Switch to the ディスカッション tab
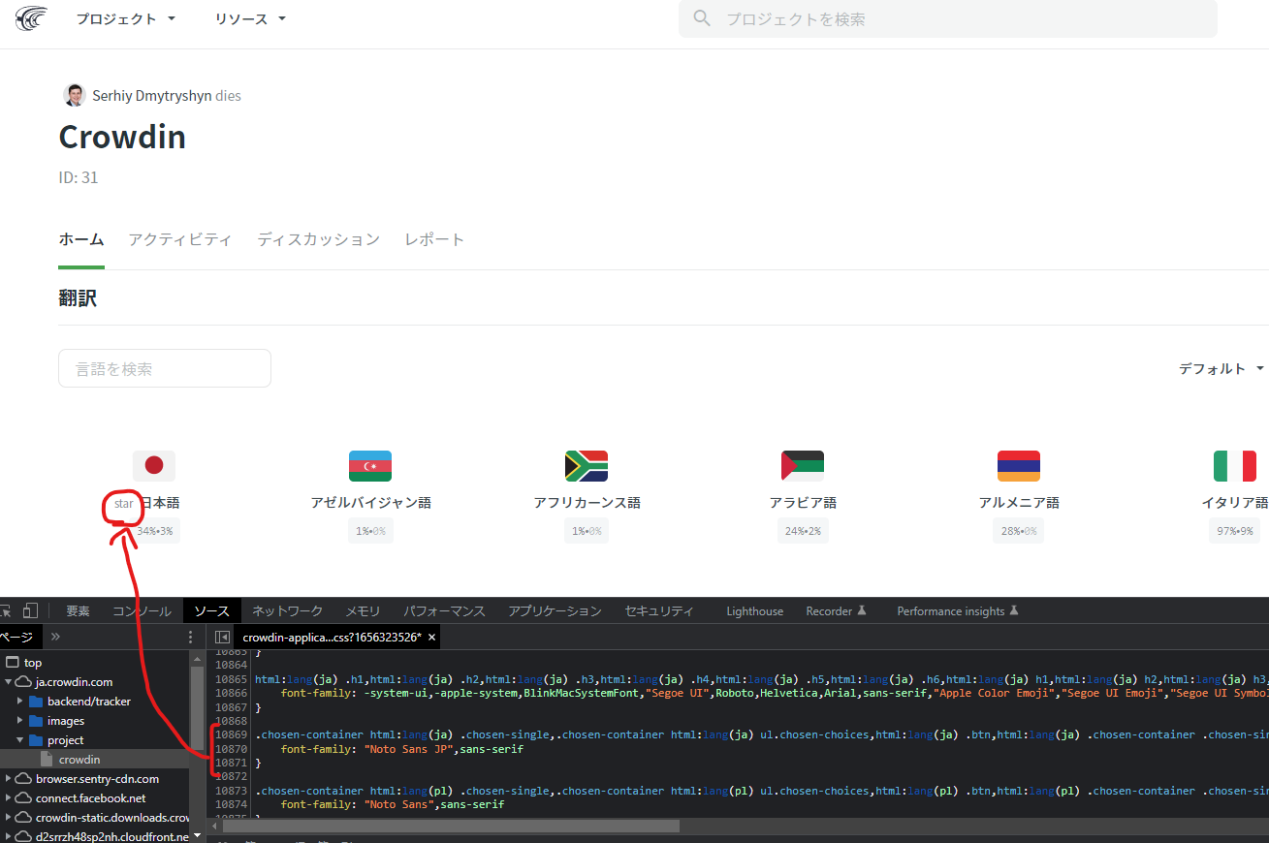The image size is (1269, 843). click(x=318, y=239)
